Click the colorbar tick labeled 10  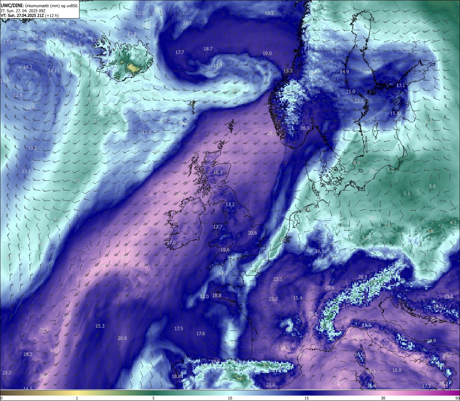point(230,398)
